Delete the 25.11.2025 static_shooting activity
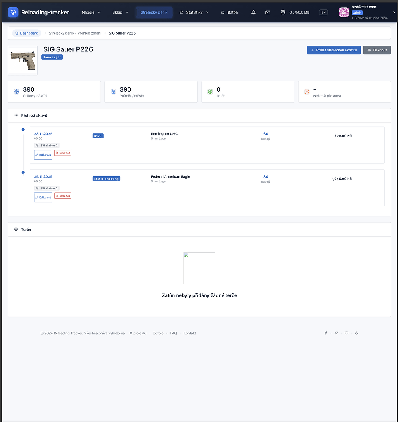The width and height of the screenshot is (398, 422). click(63, 196)
